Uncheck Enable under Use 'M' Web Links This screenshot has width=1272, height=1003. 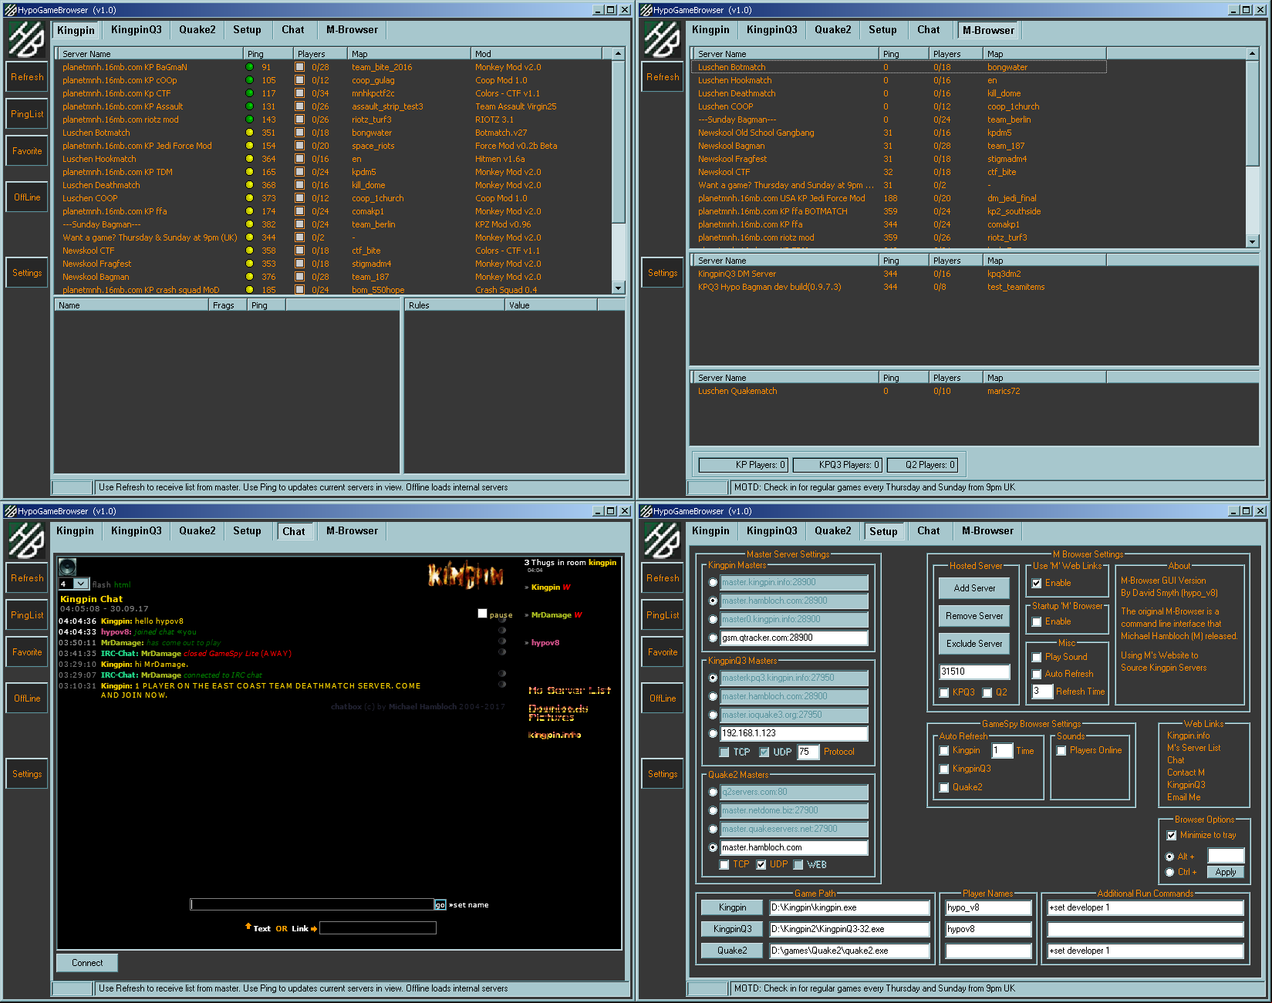pos(1037,583)
